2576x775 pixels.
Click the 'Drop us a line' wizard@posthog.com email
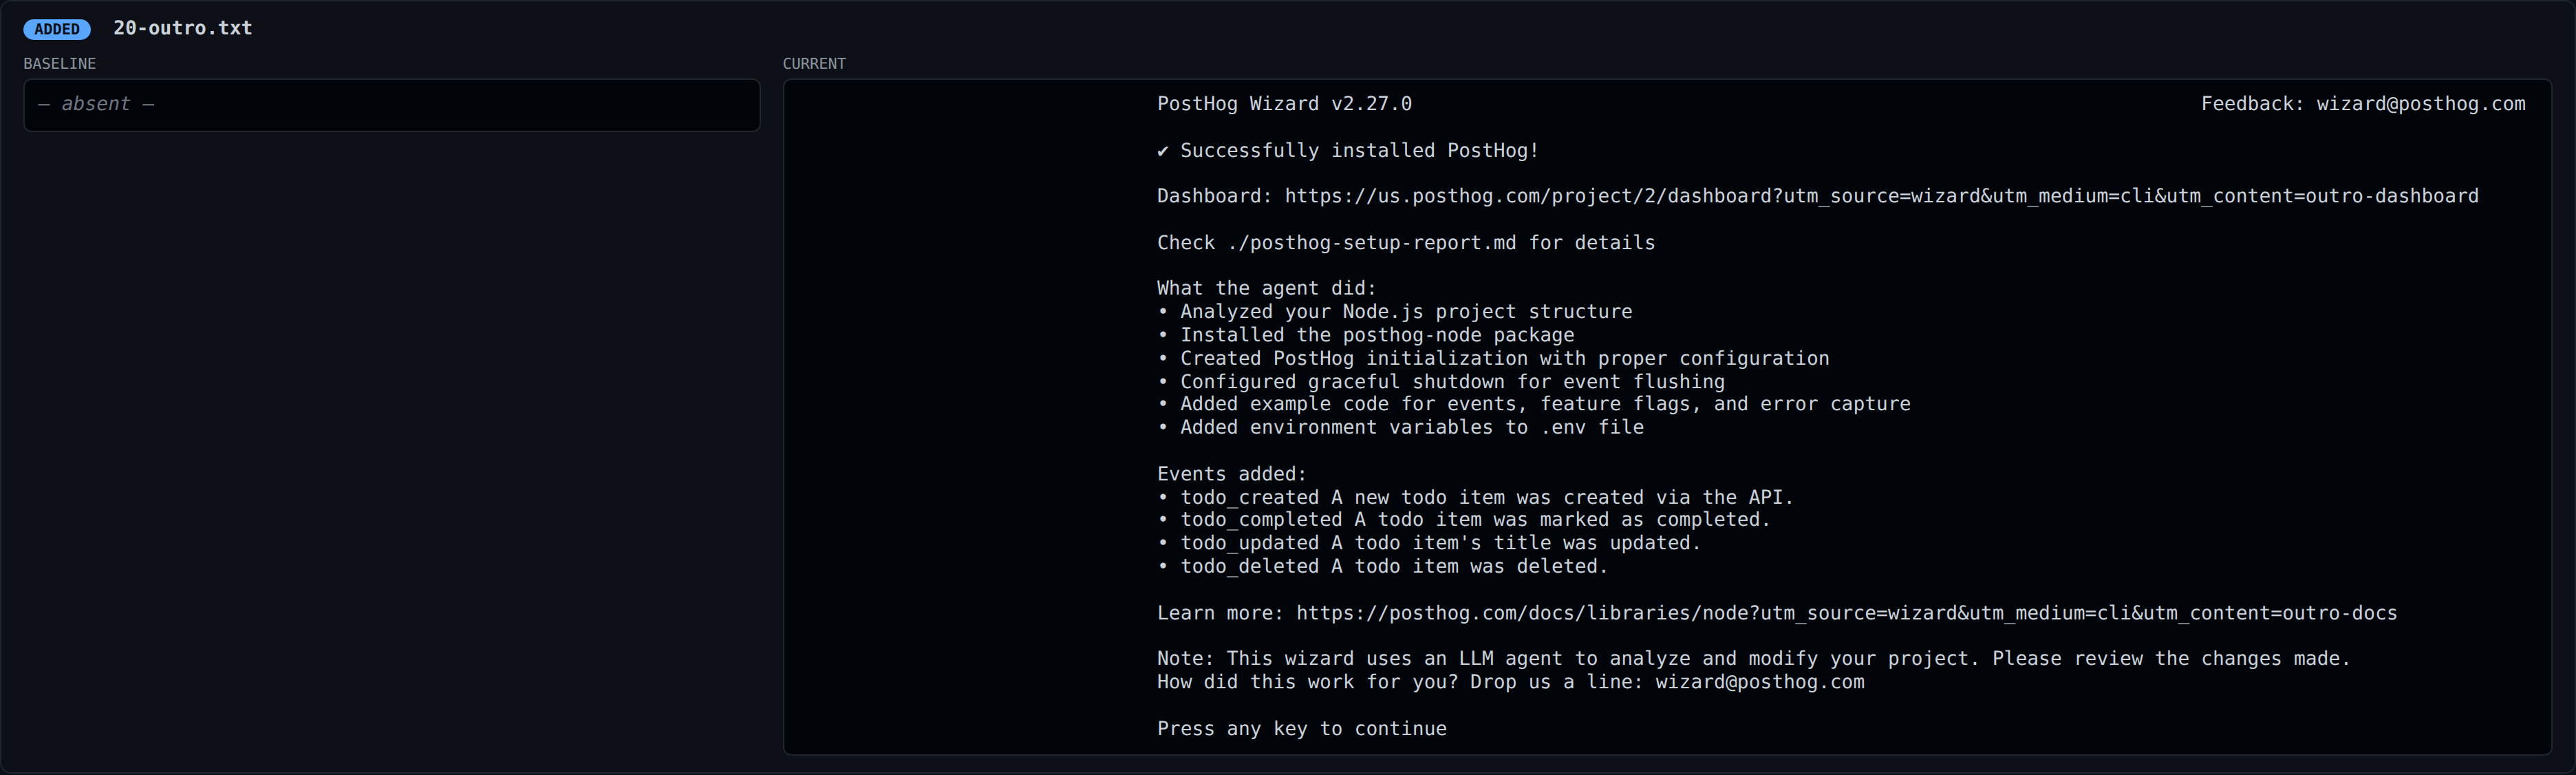[x=1759, y=682]
